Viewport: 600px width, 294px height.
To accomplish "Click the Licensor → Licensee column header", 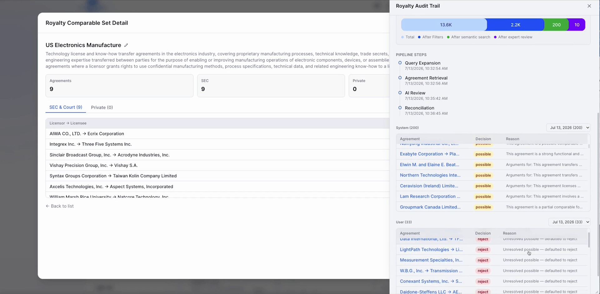I will tap(68, 123).
